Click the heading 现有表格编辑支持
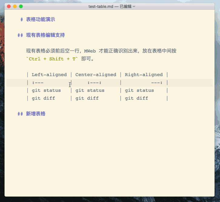 click(x=45, y=35)
